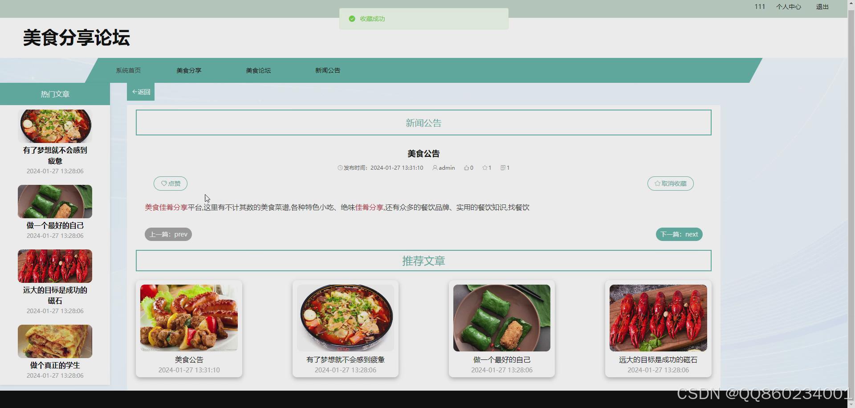Open the 美食分享 tab
The image size is (855, 408).
(x=188, y=70)
